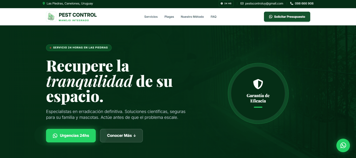Click WhatsApp icon in Urgencias 24hs button
Image resolution: width=356 pixels, height=158 pixels.
pos(55,136)
